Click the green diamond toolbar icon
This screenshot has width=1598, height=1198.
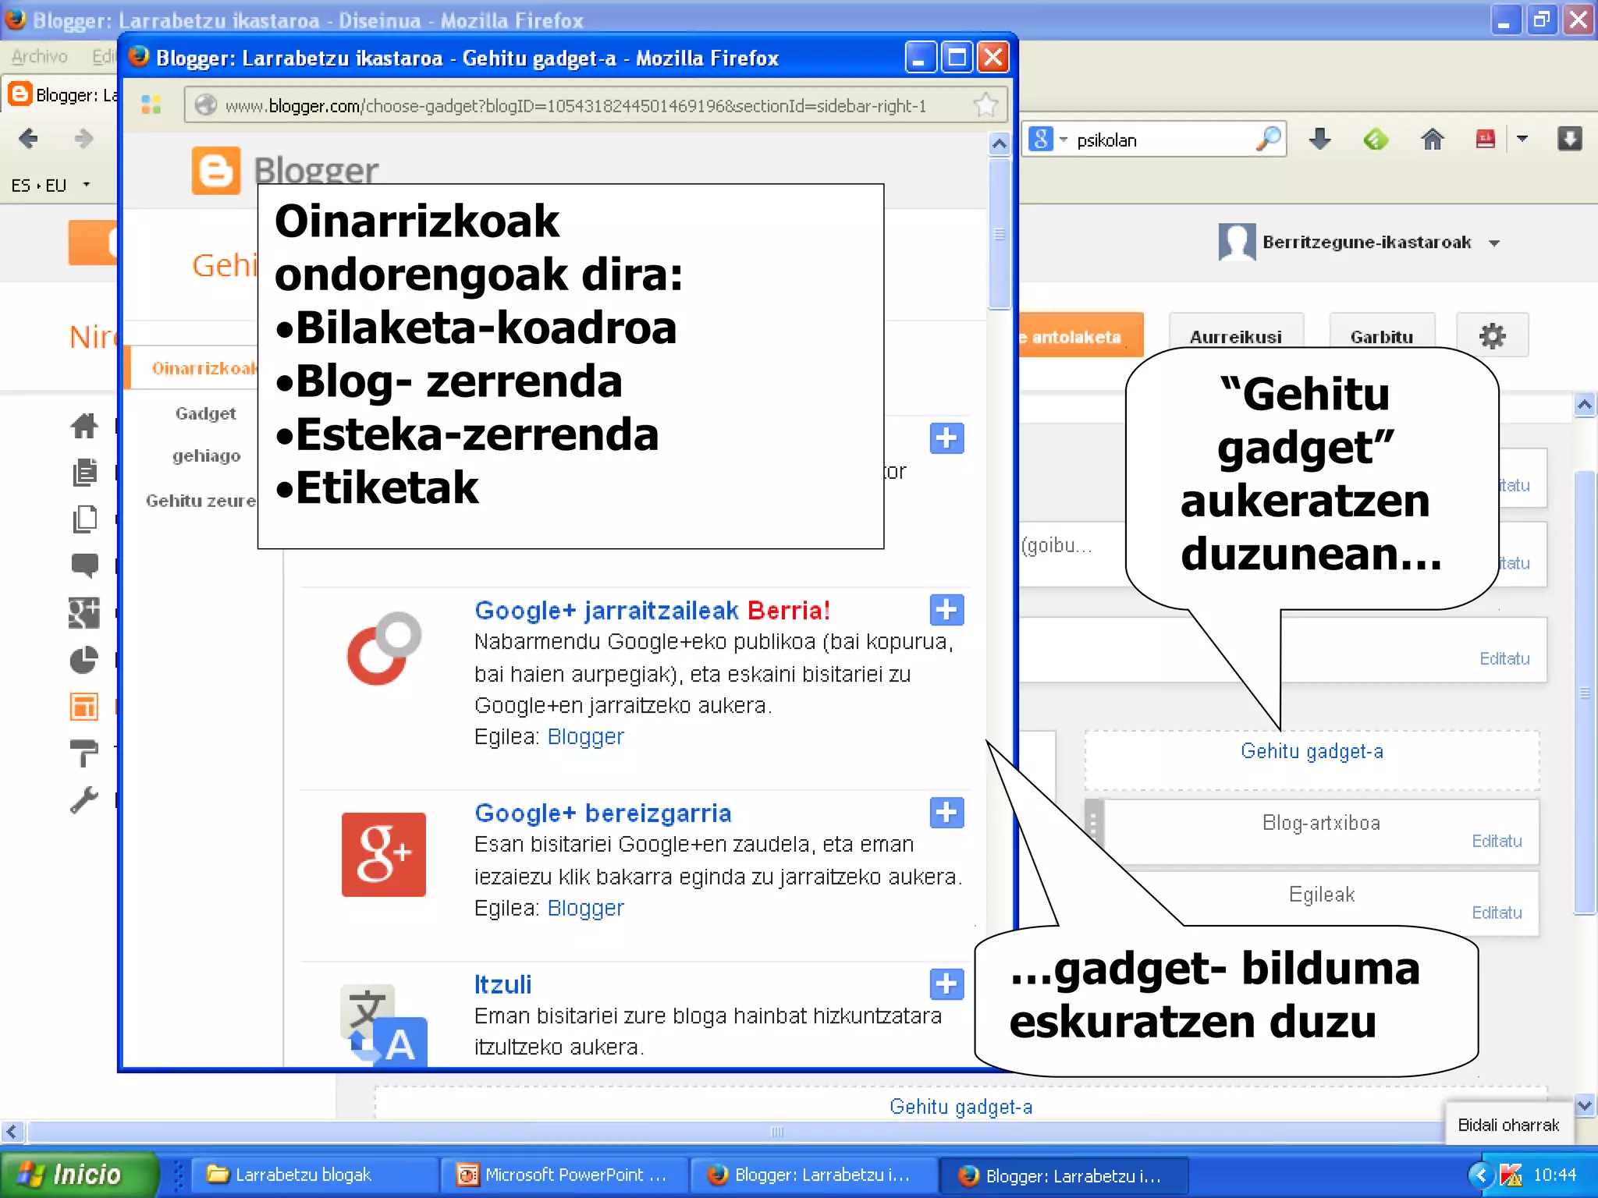1376,140
